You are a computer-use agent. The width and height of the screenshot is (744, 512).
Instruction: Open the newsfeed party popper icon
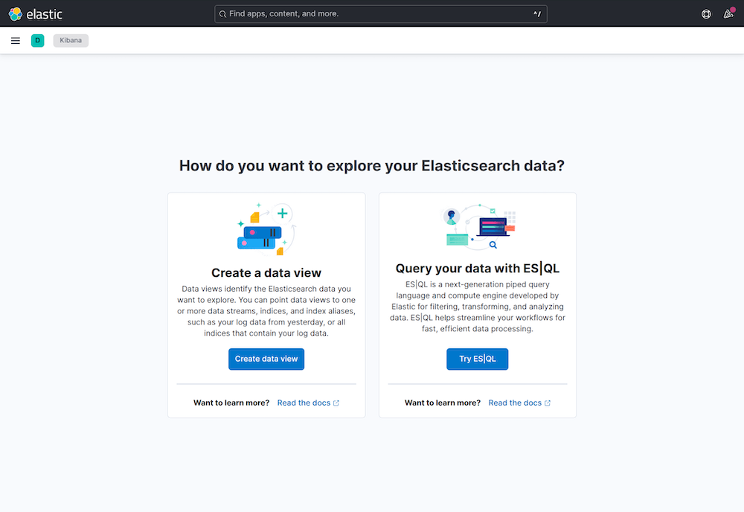click(x=728, y=13)
